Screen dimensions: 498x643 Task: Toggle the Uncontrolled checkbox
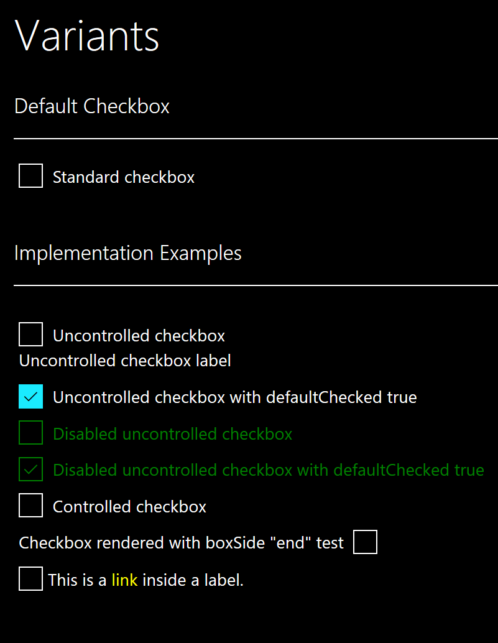pos(30,335)
